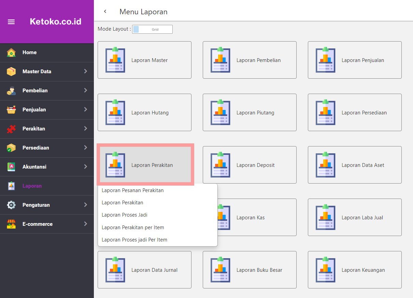Click the Ketoko.co.id logo text
The image size is (413, 298).
click(56, 21)
